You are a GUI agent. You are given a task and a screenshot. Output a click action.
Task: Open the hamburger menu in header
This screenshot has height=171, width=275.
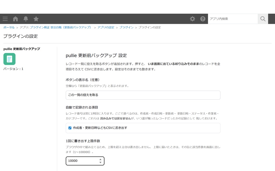(5, 19)
